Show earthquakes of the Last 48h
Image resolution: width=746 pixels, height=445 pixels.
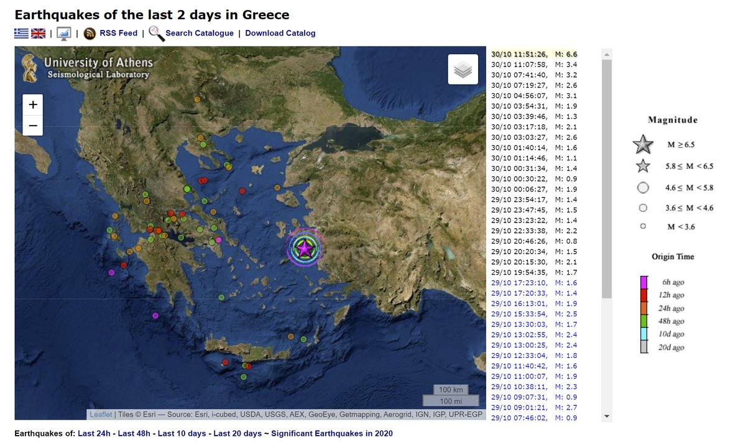pyautogui.click(x=135, y=433)
